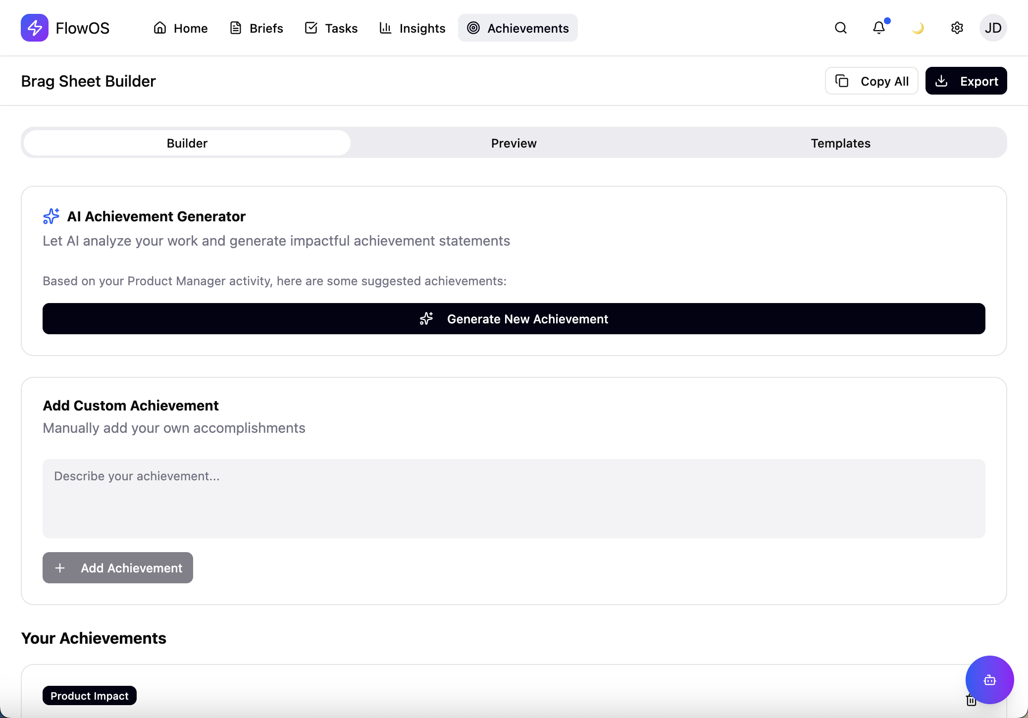This screenshot has width=1028, height=718.
Task: Select the Achievements nav item
Action: 517,28
